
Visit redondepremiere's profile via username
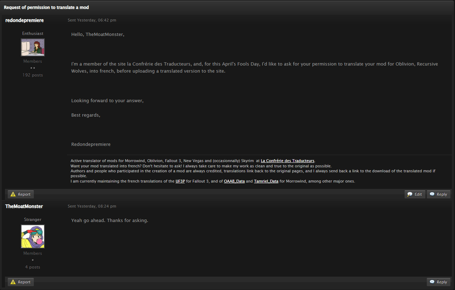tap(25, 20)
